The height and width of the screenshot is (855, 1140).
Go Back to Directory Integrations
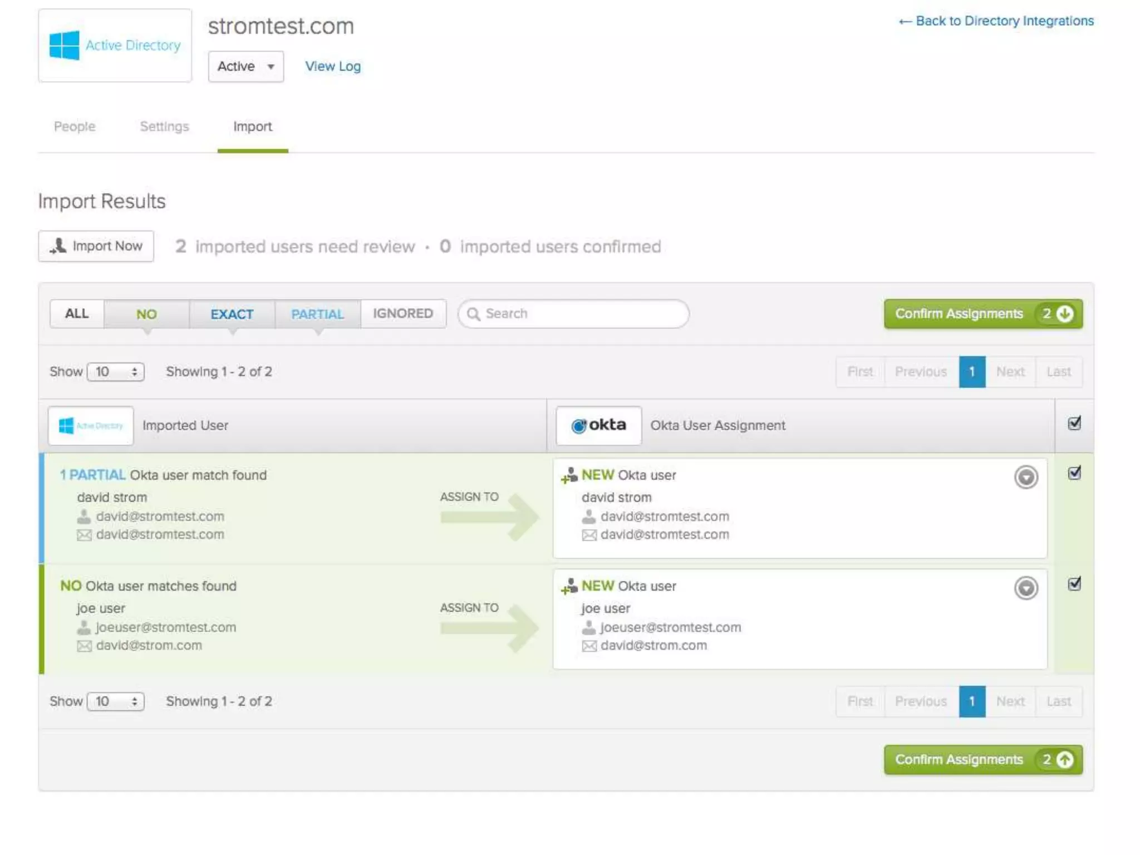click(x=996, y=21)
